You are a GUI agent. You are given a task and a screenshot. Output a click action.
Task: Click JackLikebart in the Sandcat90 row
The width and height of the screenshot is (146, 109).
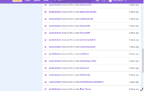coord(55,26)
